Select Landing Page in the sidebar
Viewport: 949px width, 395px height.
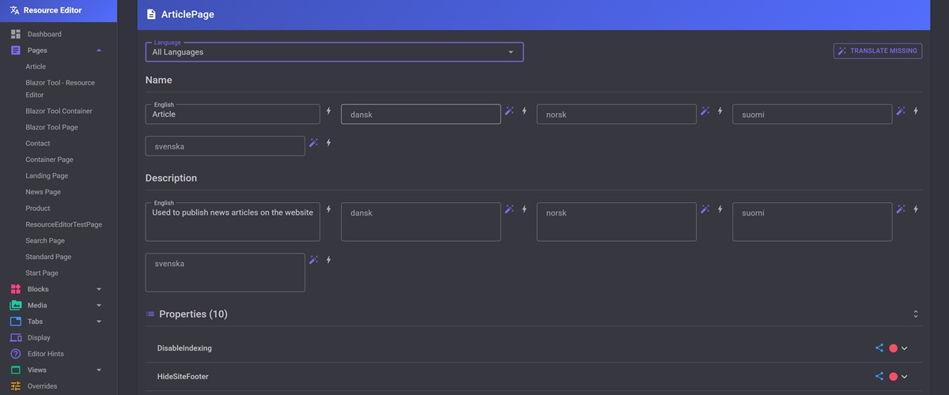47,176
